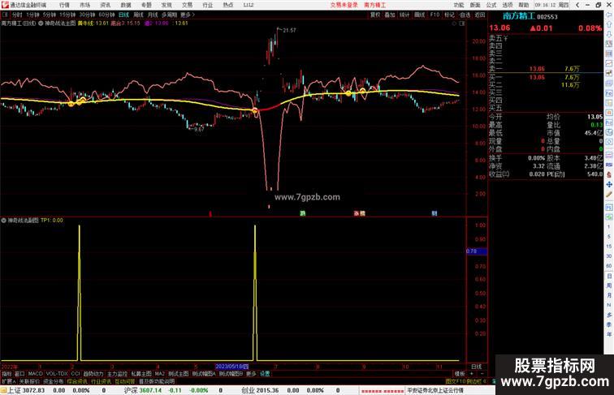Select the MACD indicator tab
Screen dimensions: 614x395
[x=35, y=374]
